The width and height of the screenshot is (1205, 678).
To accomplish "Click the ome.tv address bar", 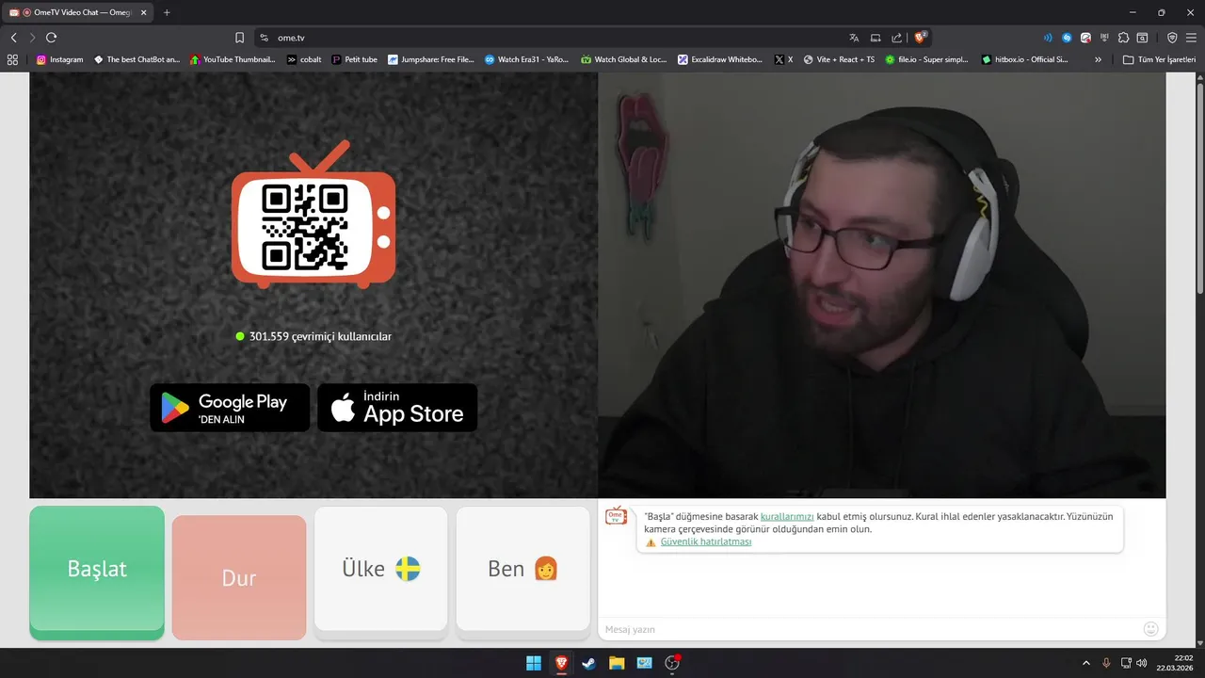I will pos(555,38).
